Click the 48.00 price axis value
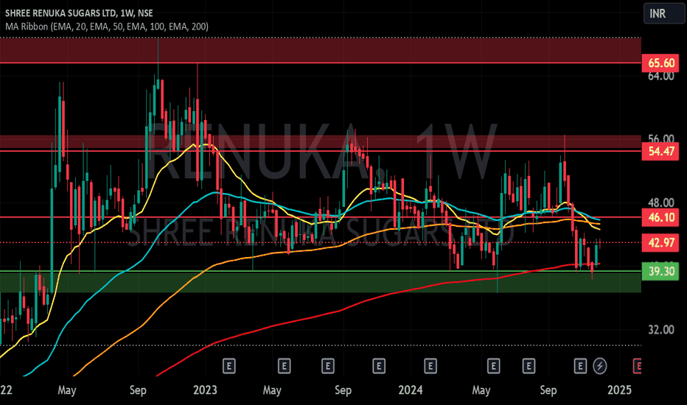 click(x=661, y=202)
